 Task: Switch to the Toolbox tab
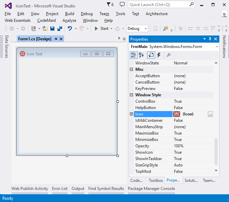(156, 180)
